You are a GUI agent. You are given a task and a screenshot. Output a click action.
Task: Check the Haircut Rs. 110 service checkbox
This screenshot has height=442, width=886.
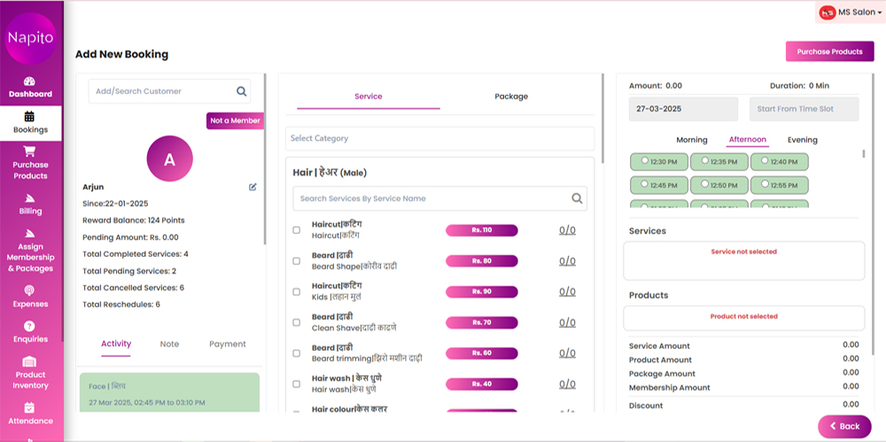297,230
